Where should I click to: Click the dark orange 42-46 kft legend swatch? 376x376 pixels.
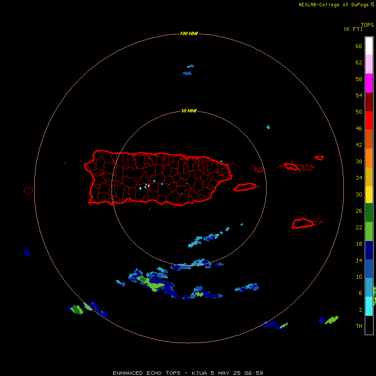point(369,139)
